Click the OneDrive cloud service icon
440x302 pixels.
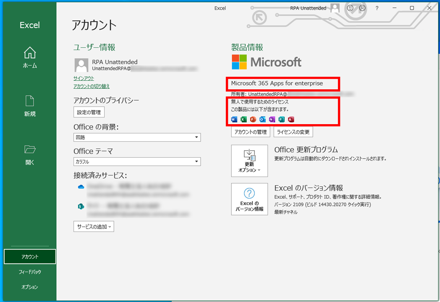[81, 187]
